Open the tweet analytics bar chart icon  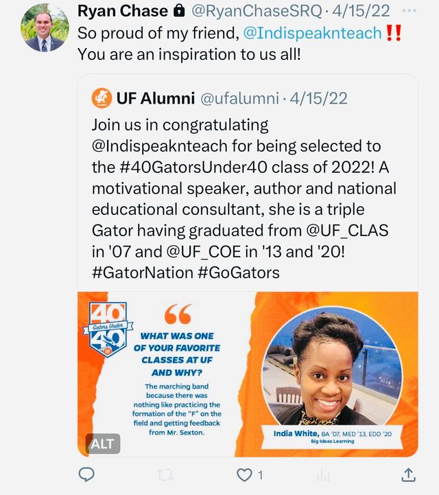pyautogui.click(x=323, y=474)
